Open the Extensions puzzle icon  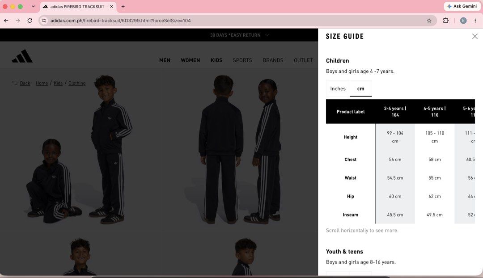click(x=446, y=21)
